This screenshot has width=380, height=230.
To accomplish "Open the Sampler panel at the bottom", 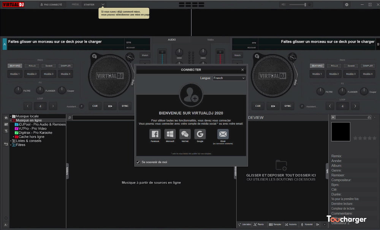I will click(x=274, y=224).
